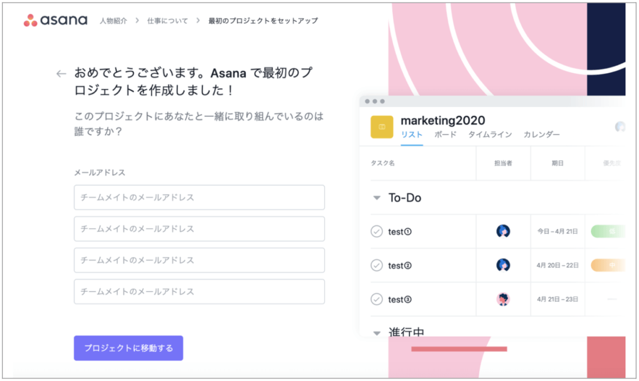Click the タスク名 column header

(x=382, y=163)
